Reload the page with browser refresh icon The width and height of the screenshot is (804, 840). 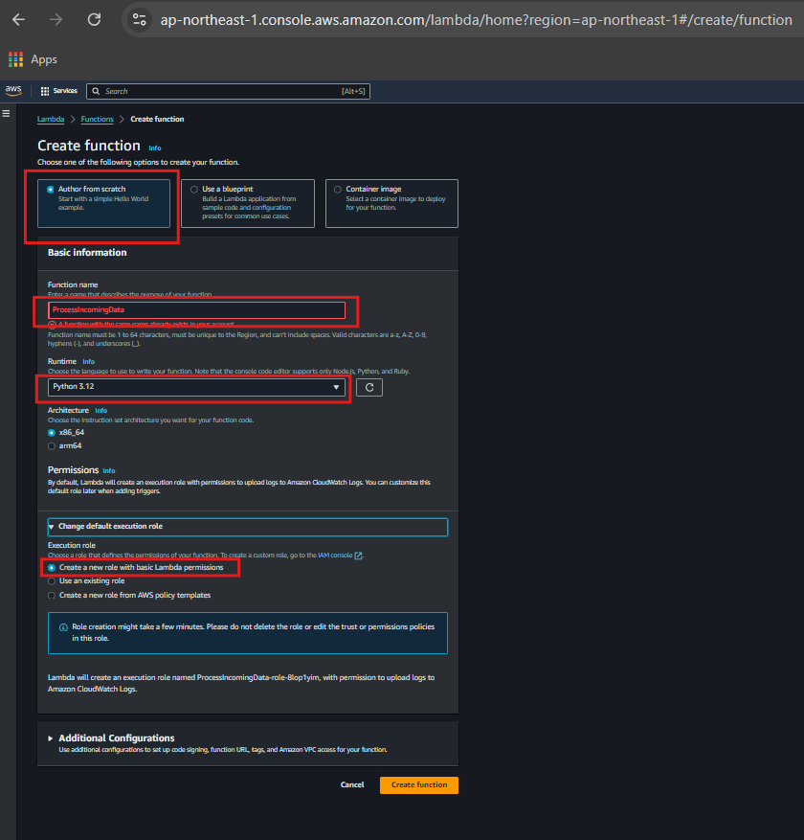[x=94, y=19]
